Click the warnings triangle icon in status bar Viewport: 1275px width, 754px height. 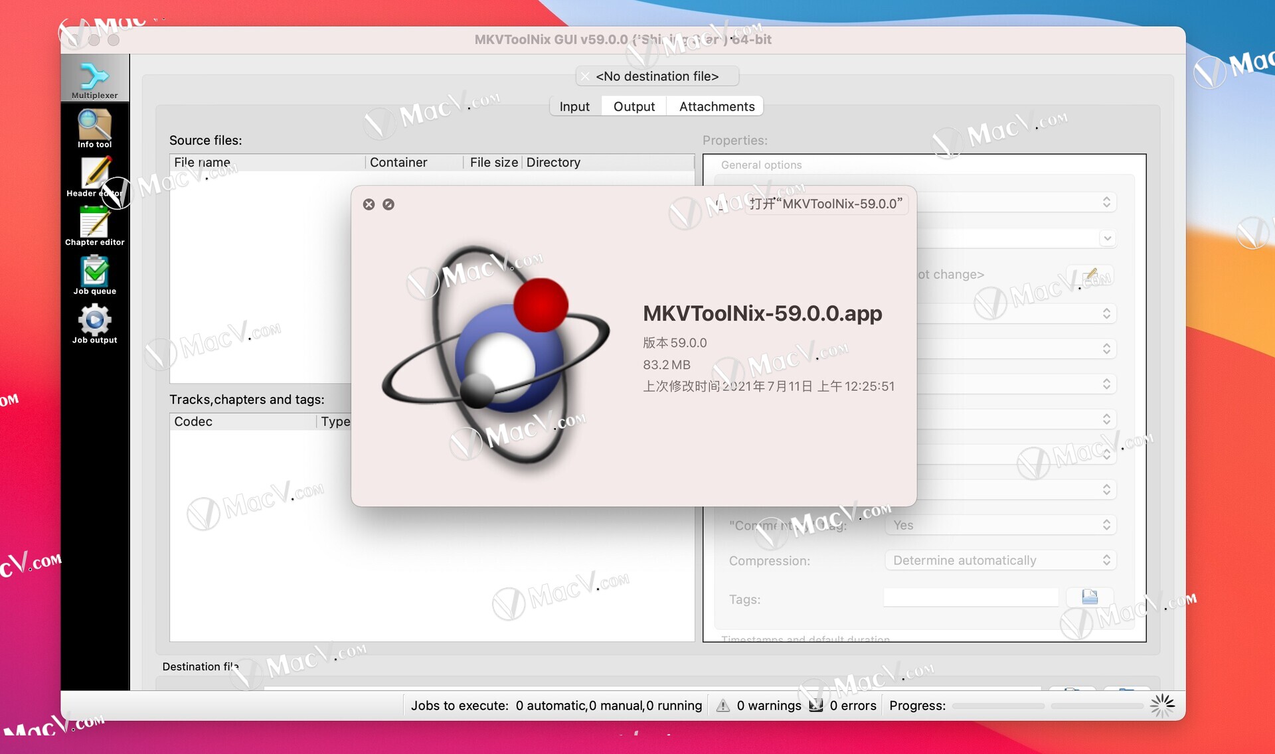pyautogui.click(x=723, y=706)
